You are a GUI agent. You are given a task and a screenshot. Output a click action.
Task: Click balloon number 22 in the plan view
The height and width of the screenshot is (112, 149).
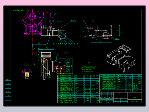[x=58, y=54]
